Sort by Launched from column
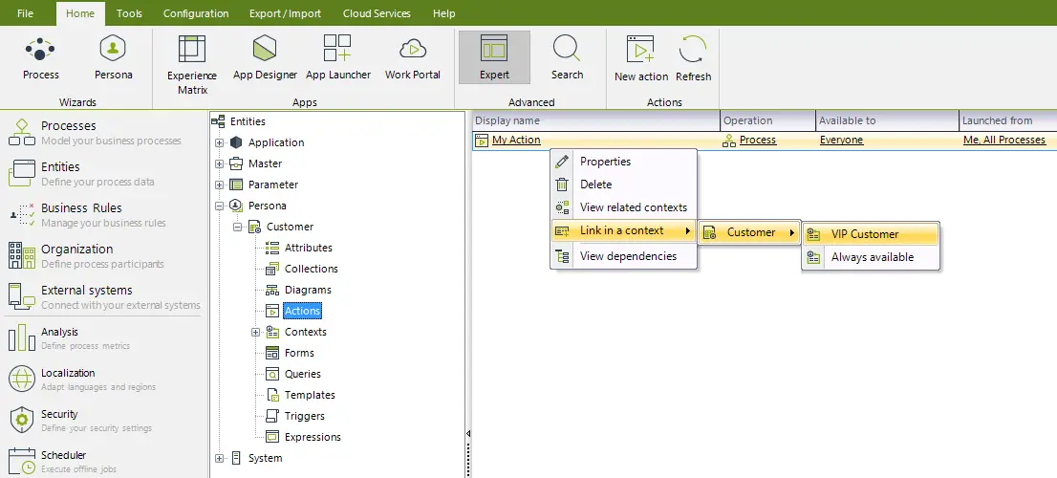This screenshot has width=1057, height=478. 1008,120
